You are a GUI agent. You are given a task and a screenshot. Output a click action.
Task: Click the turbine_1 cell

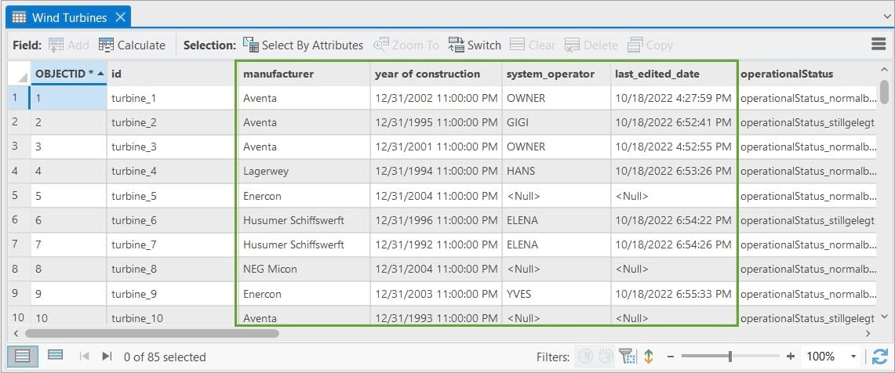pos(171,97)
